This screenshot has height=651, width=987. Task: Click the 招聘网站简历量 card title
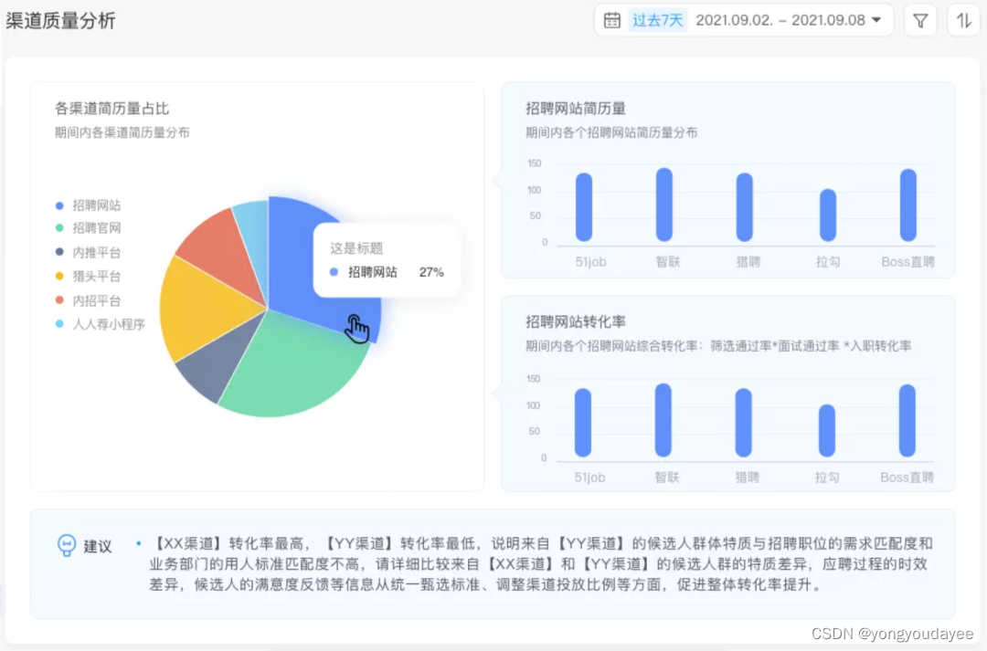click(x=576, y=108)
